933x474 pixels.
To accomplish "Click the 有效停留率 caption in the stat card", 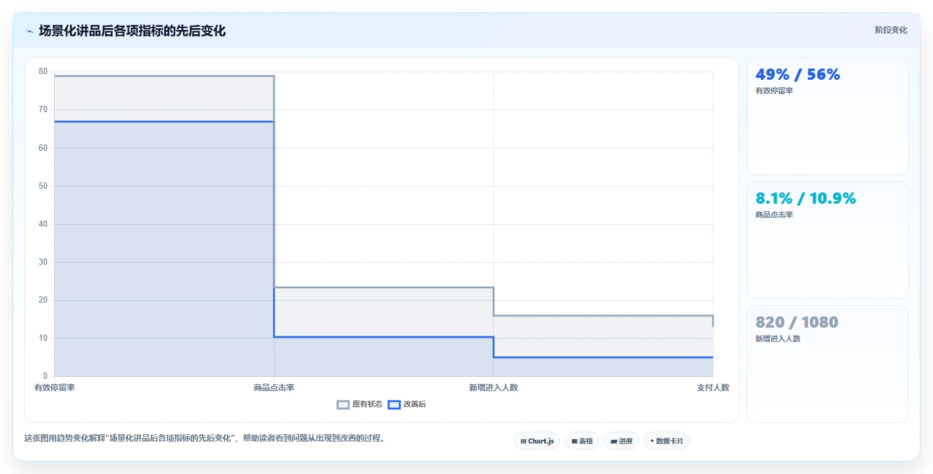I will (x=774, y=91).
